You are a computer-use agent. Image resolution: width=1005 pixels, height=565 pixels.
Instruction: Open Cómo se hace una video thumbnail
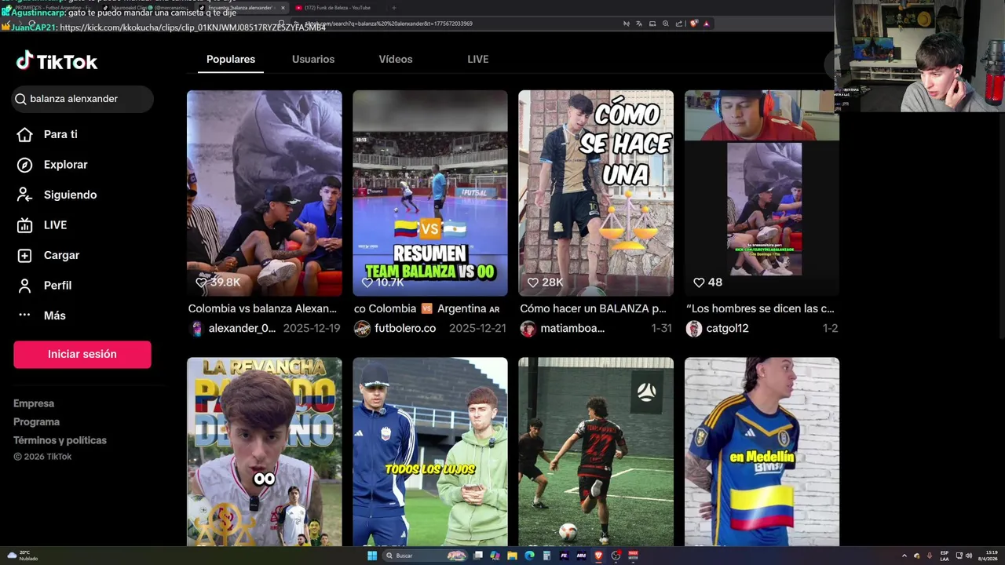point(596,193)
